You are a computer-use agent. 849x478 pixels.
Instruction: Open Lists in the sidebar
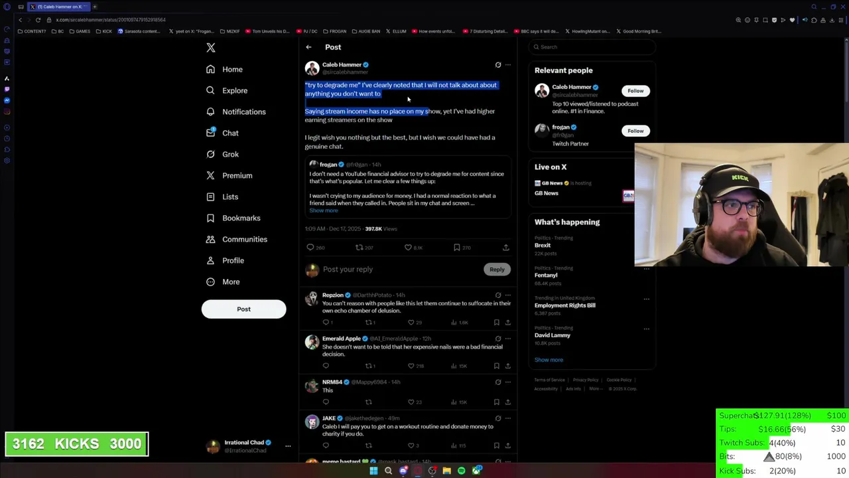222,197
